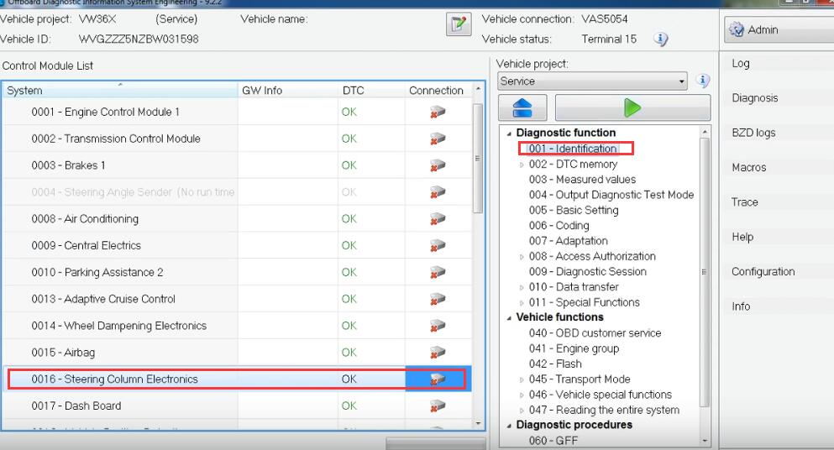Click connection icon for Brakes 1
Screen dimensions: 834x450
pos(438,165)
